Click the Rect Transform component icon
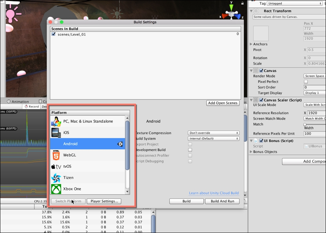Screen dimensions: 326x233 [256, 11]
